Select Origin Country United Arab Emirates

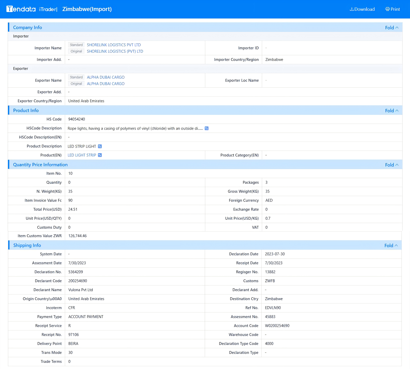tap(86, 299)
